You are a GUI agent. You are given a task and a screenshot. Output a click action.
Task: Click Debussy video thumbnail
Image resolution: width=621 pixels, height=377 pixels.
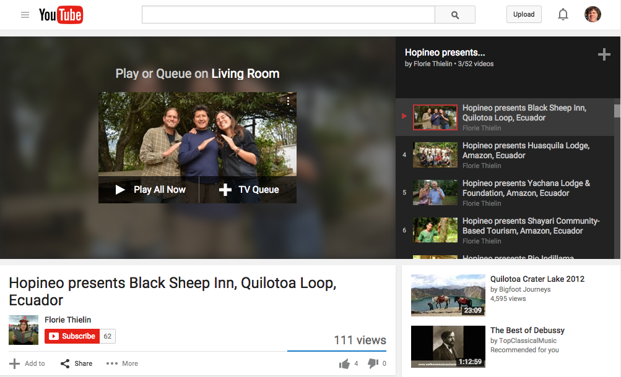point(448,347)
